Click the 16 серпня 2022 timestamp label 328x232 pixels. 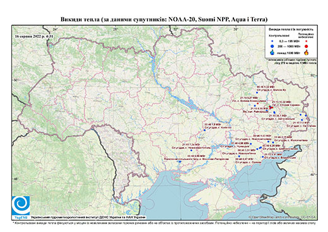[x=34, y=36]
